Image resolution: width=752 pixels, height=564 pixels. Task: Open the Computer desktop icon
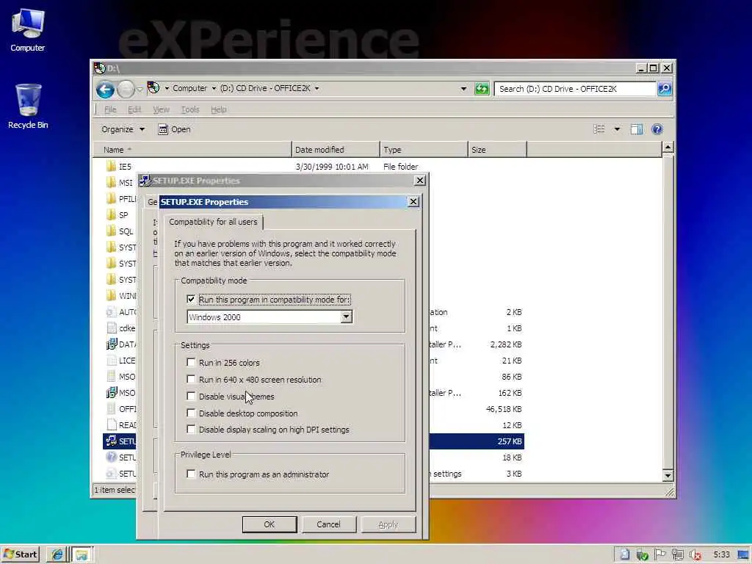27,30
